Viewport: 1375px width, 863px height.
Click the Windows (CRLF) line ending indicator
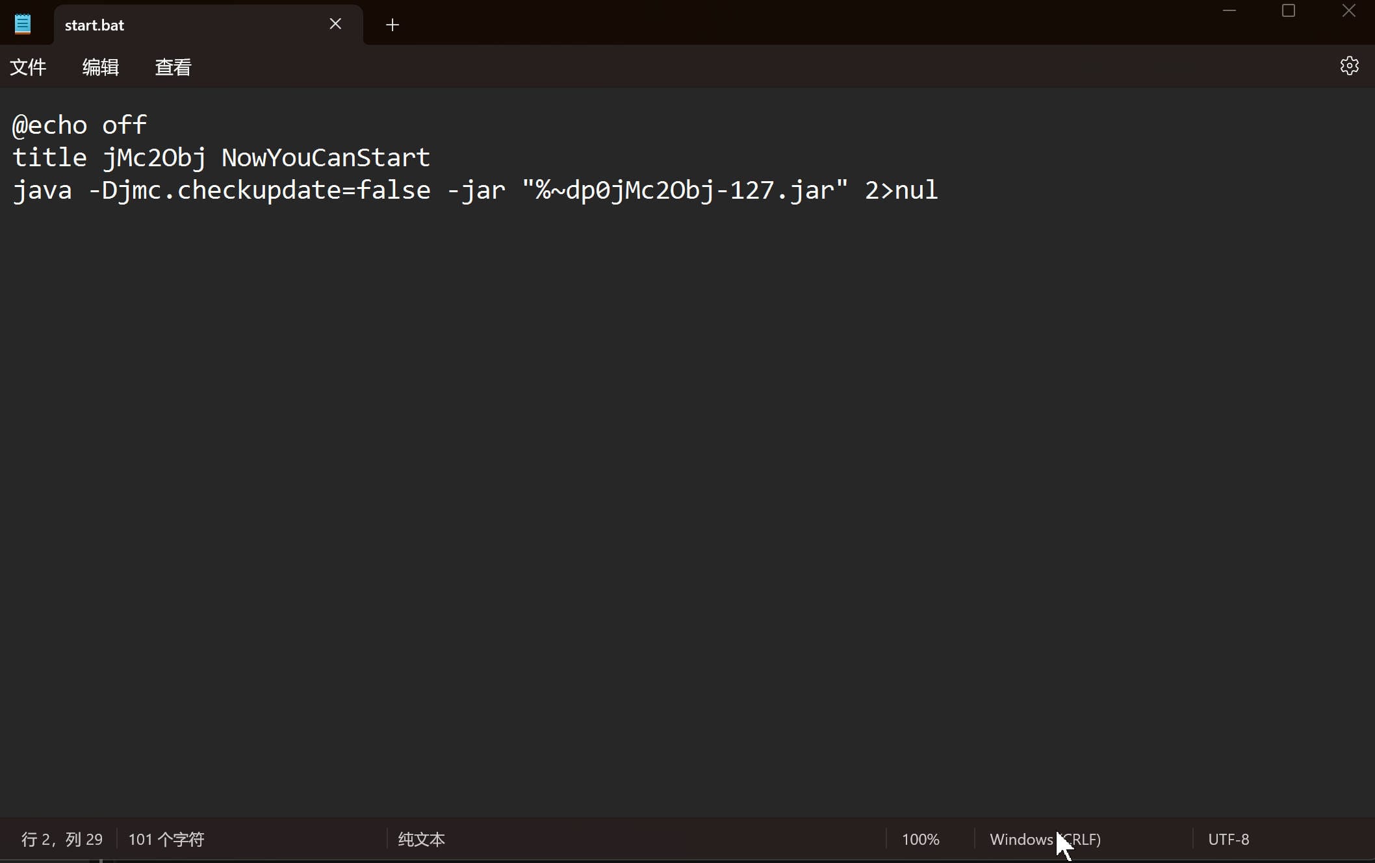1045,839
